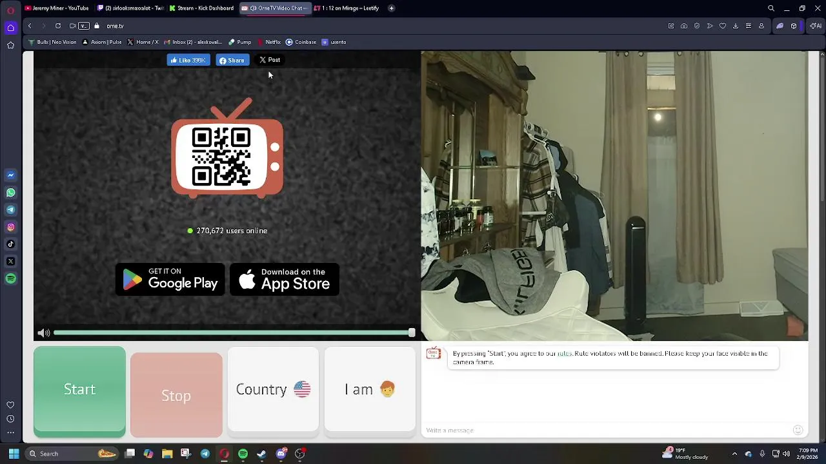
Task: Open history clock icon in sidebar
Action: pyautogui.click(x=10, y=419)
